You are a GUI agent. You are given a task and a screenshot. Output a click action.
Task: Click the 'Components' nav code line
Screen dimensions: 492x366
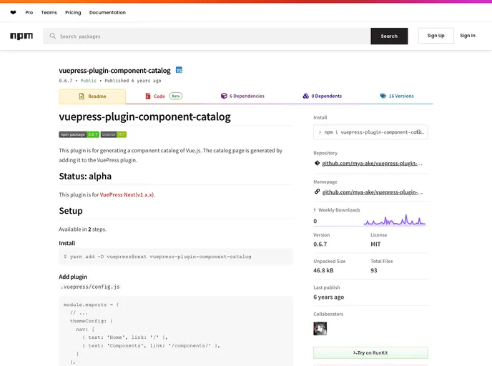[x=151, y=345]
